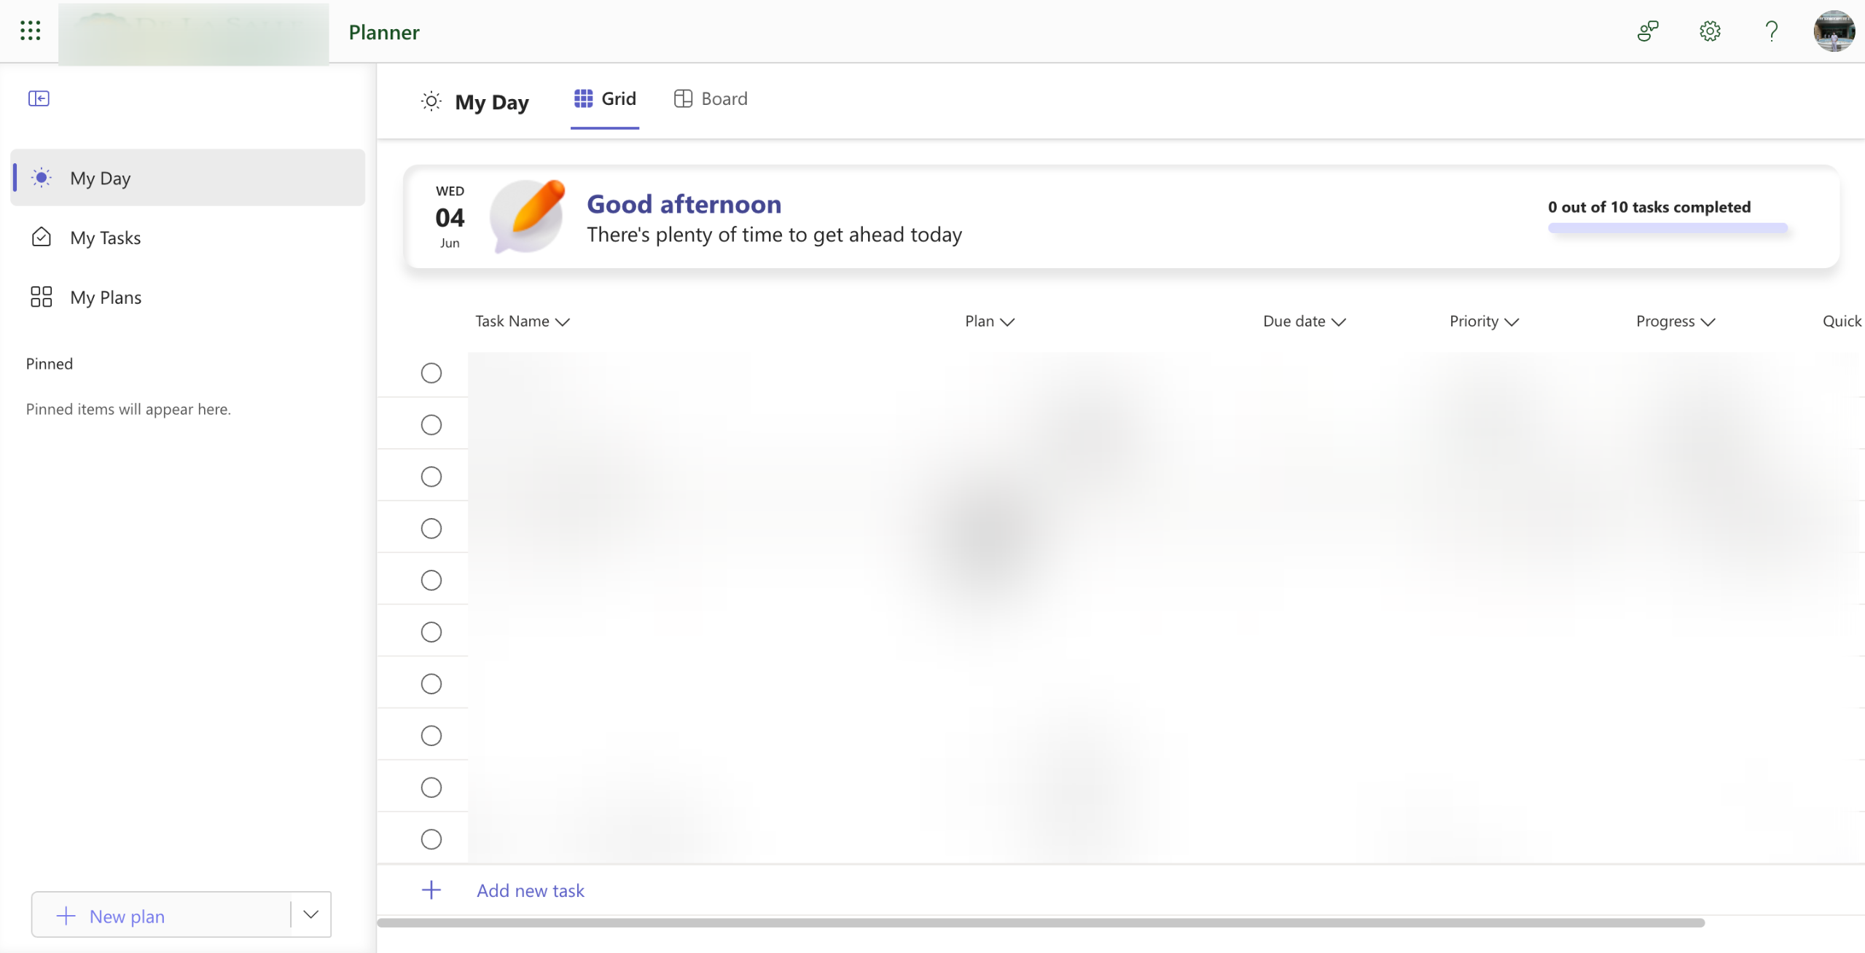This screenshot has height=953, width=1865.
Task: Click the pencil illustration in greeting card
Action: tap(528, 216)
